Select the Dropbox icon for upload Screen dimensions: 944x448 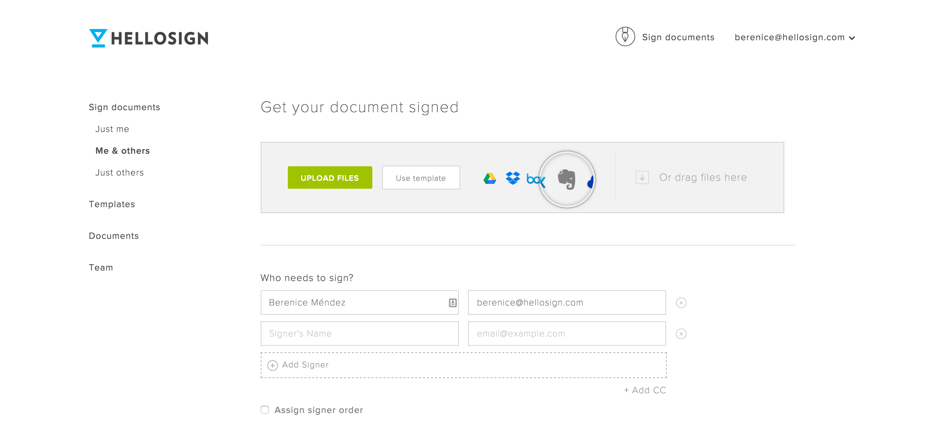[512, 177]
